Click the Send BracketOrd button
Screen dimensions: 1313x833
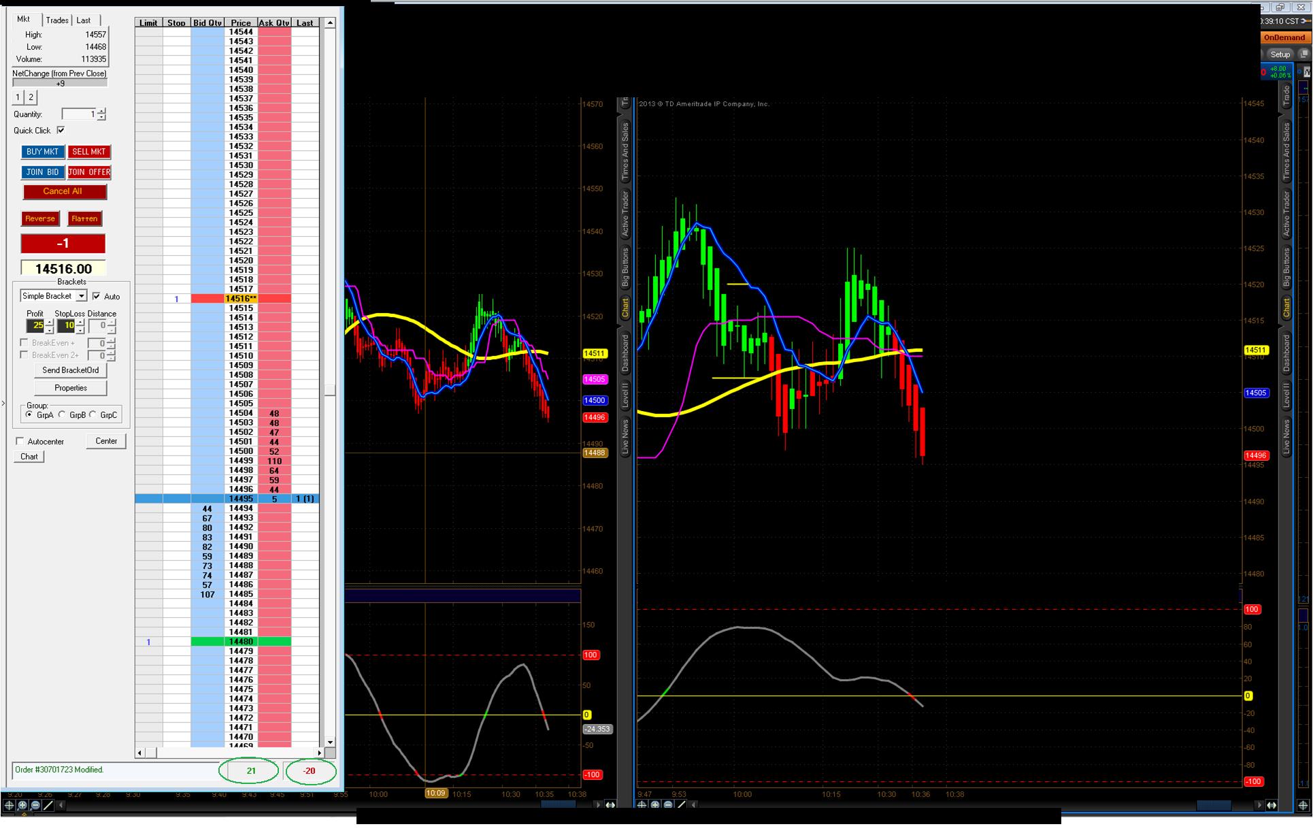tap(71, 370)
